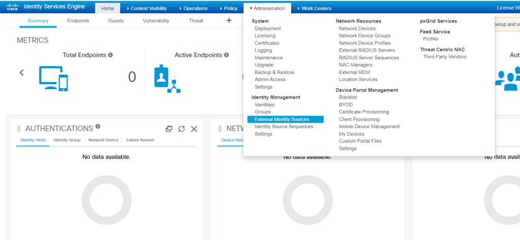Close the Authentications dashlet
This screenshot has height=240, width=520.
194,129
